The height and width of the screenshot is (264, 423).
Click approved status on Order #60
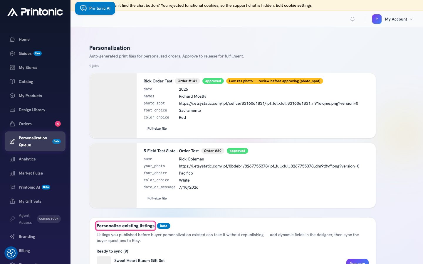[x=237, y=151]
